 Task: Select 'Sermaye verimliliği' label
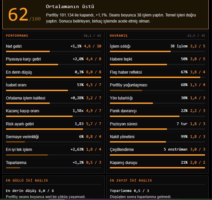click(22, 137)
